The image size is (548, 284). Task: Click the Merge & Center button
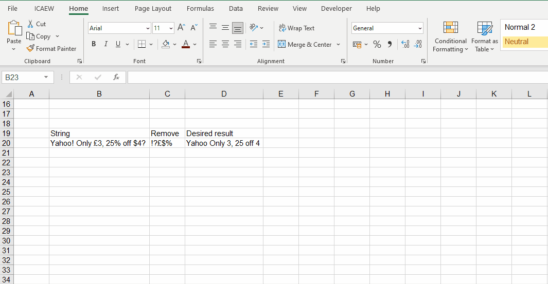pos(305,45)
